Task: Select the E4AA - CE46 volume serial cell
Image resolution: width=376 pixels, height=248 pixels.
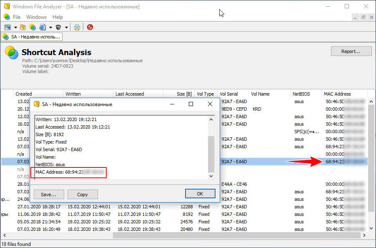Action: pyautogui.click(x=234, y=184)
